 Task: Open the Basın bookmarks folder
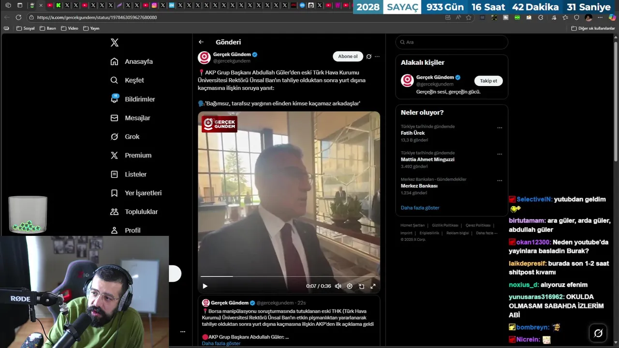pos(48,29)
